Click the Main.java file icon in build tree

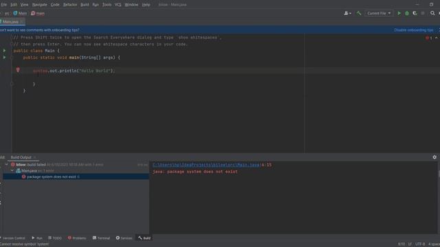[x=19, y=171]
